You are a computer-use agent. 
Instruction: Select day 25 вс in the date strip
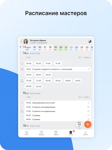[87, 48]
